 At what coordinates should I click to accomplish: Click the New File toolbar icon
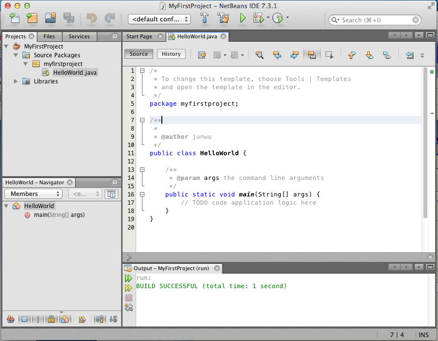(14, 18)
